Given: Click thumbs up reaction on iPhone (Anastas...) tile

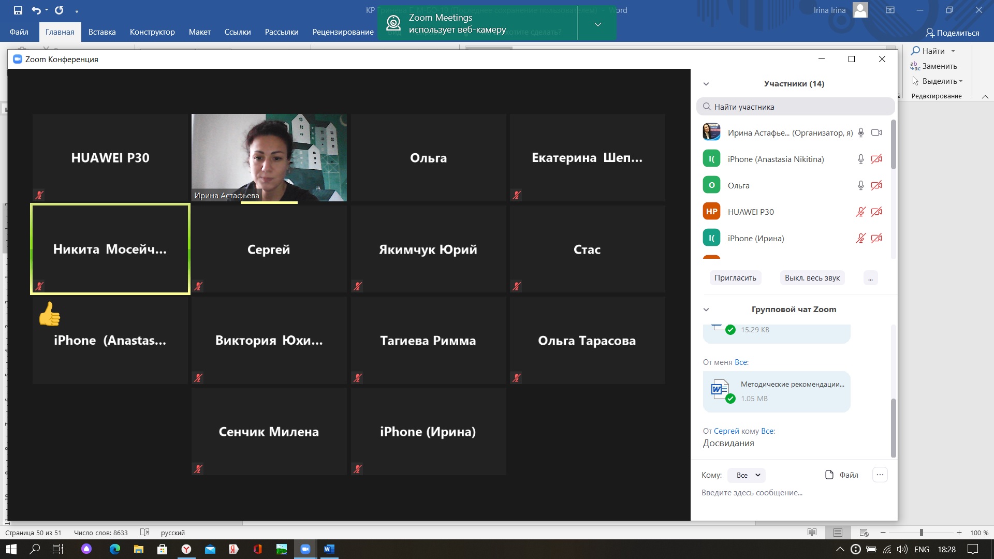Looking at the screenshot, I should 50,314.
